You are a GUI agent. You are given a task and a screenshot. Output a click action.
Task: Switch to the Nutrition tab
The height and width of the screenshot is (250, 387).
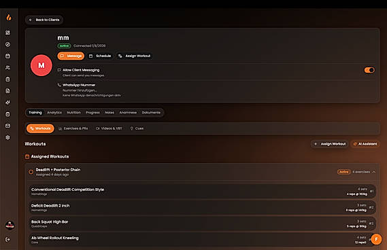coord(74,113)
